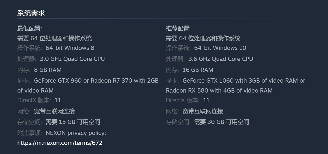
Task: Click the 16 GB RAM value
Action: coord(198,70)
